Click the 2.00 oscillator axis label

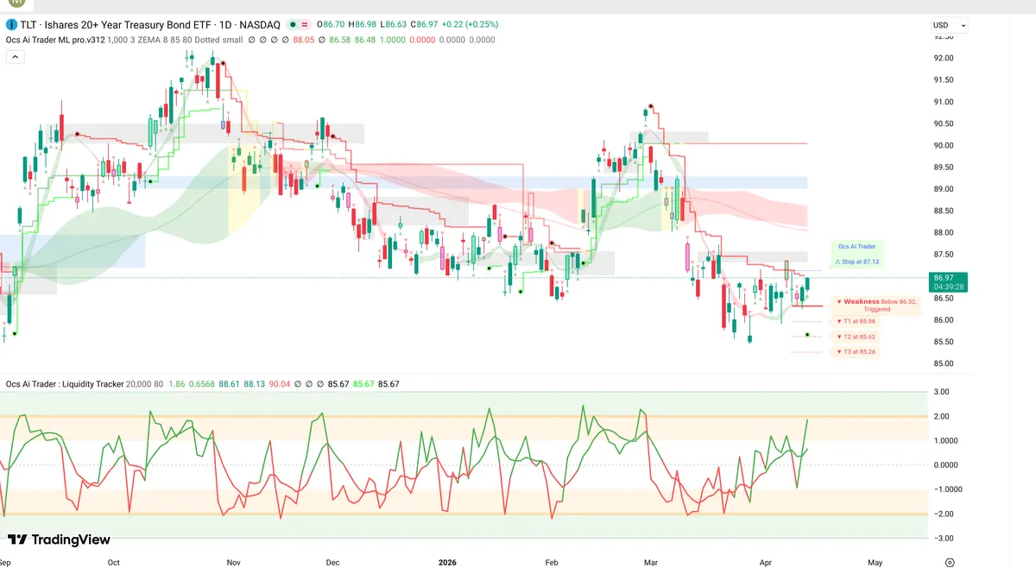(940, 416)
